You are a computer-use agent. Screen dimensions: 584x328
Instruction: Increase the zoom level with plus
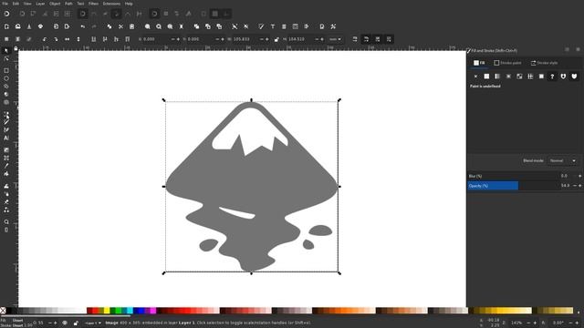[535, 323]
